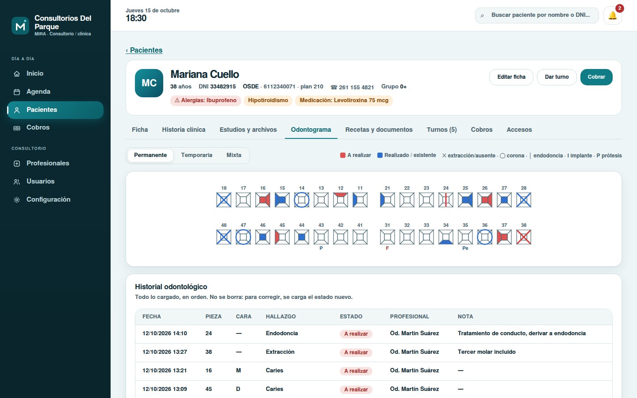Click the Configuración gear icon in sidebar
This screenshot has height=398, width=637.
tap(17, 200)
